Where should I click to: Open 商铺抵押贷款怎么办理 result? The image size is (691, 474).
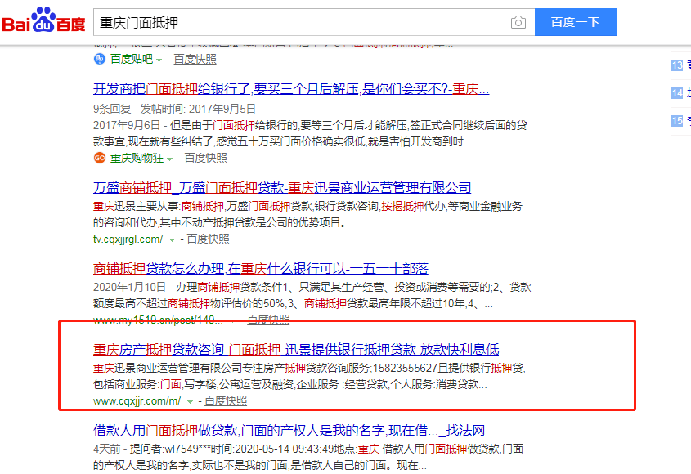pyautogui.click(x=261, y=269)
